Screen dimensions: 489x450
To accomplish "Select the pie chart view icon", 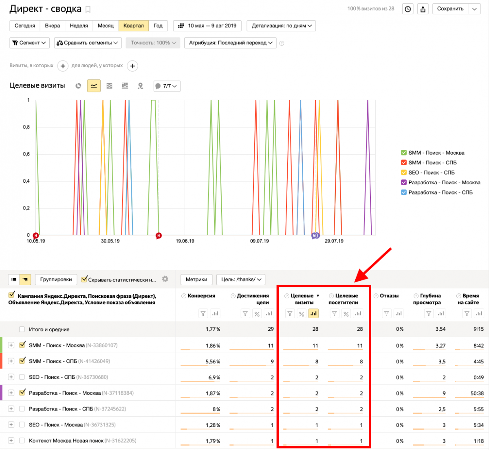I will pos(78,86).
